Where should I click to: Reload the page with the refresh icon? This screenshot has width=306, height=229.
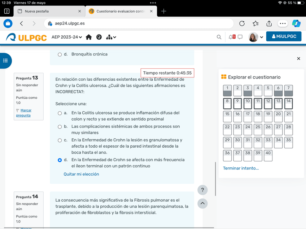pyautogui.click(x=242, y=23)
